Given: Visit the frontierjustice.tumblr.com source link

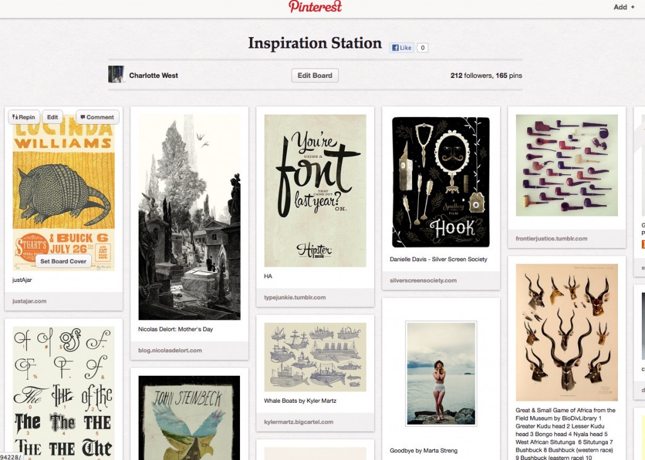Looking at the screenshot, I should 552,238.
